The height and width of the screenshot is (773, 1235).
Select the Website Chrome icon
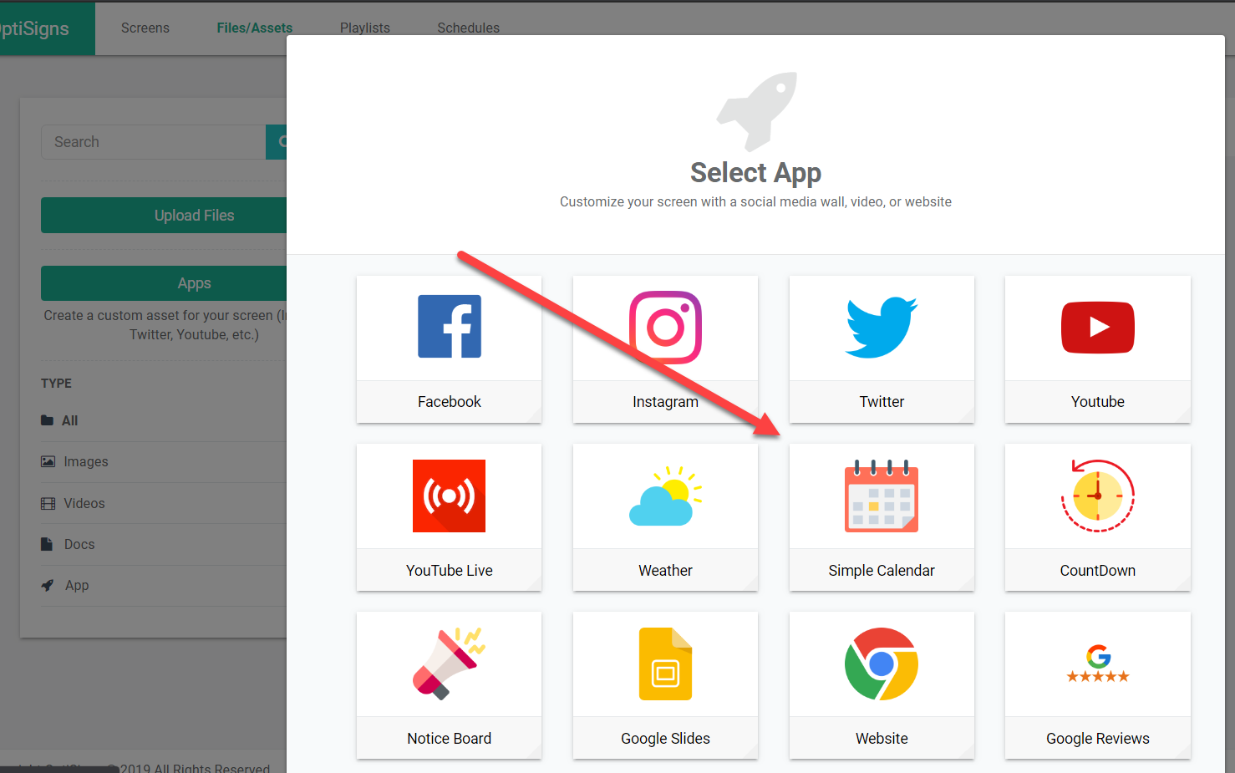point(882,664)
